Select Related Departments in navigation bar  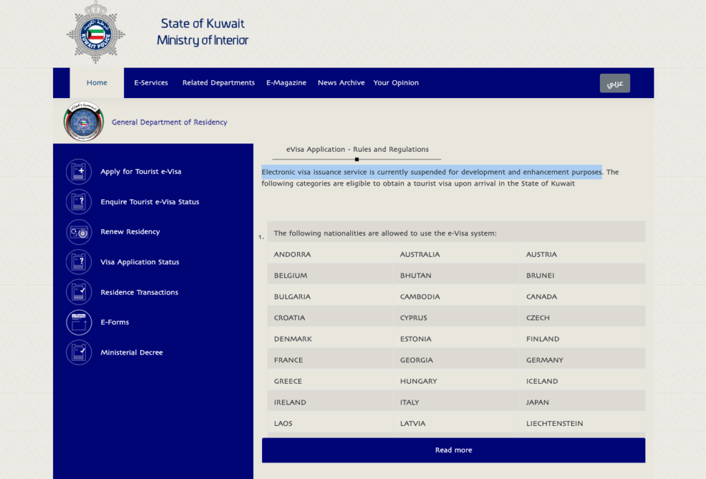coord(219,83)
